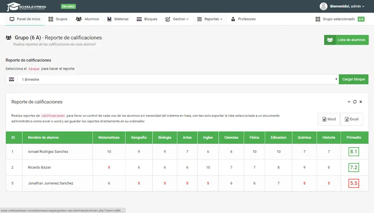This screenshot has width=374, height=213.
Task: Select student Ismael Rodrigez Sanchez
Action: coord(48,152)
